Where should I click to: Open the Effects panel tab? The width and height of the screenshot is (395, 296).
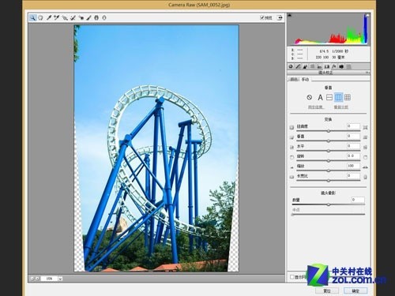(x=334, y=66)
